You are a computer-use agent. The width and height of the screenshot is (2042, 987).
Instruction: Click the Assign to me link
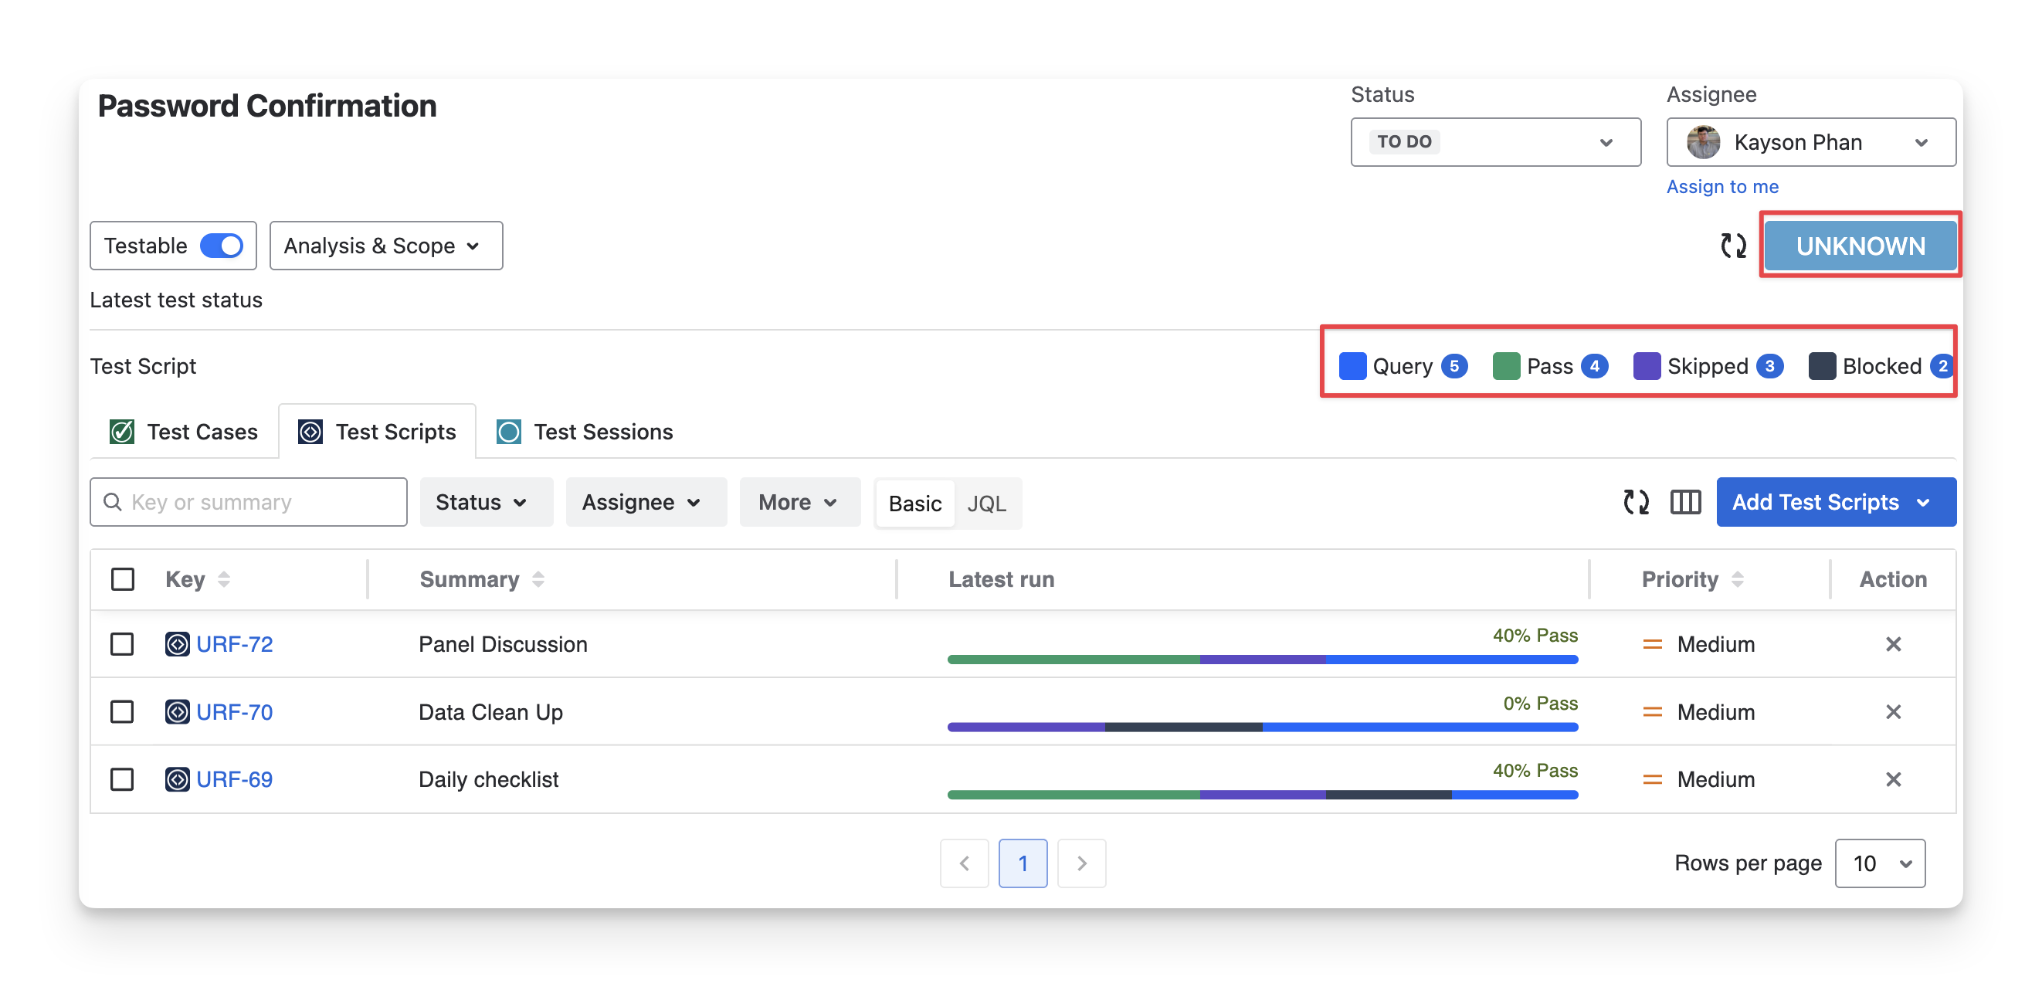[x=1721, y=186]
